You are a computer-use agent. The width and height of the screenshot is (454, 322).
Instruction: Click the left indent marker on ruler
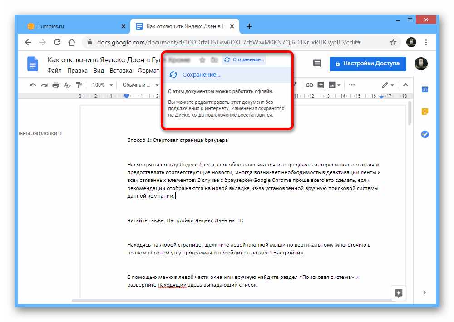point(126,96)
